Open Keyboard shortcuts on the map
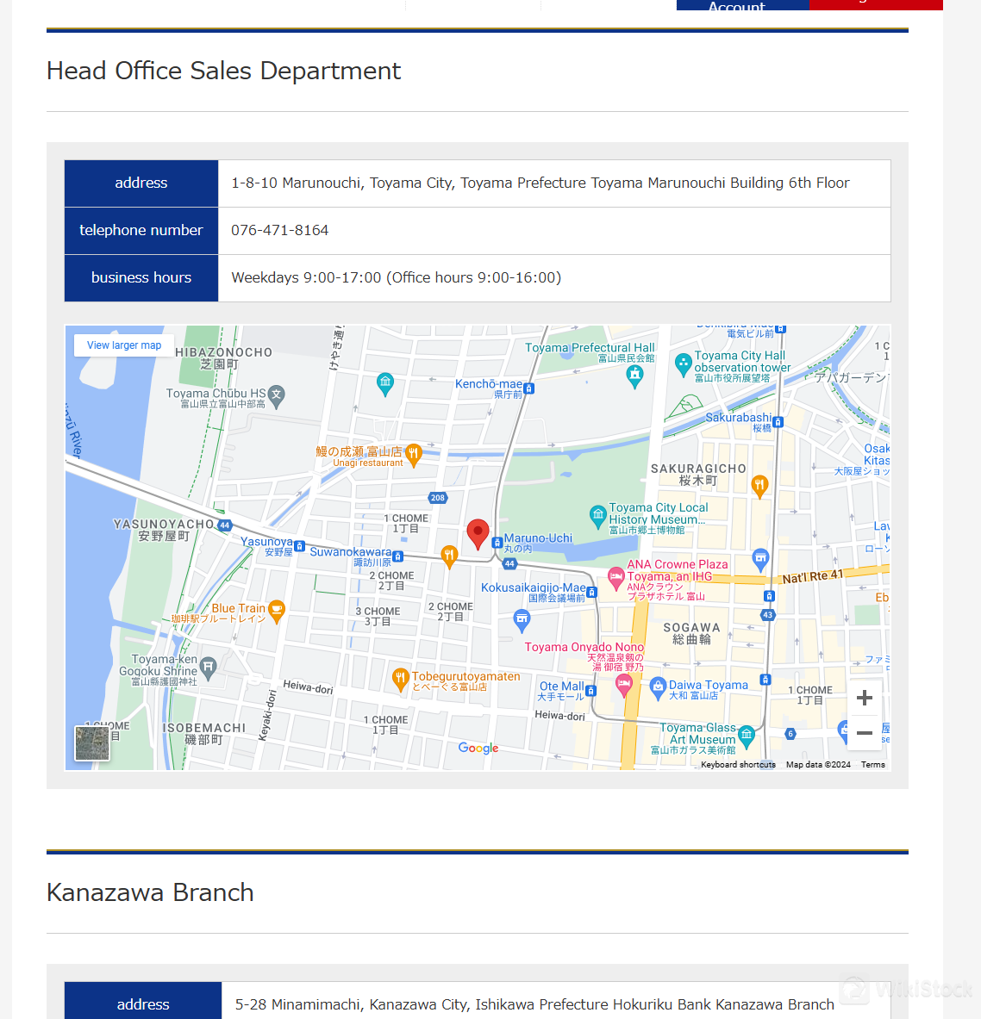981x1019 pixels. pos(738,764)
